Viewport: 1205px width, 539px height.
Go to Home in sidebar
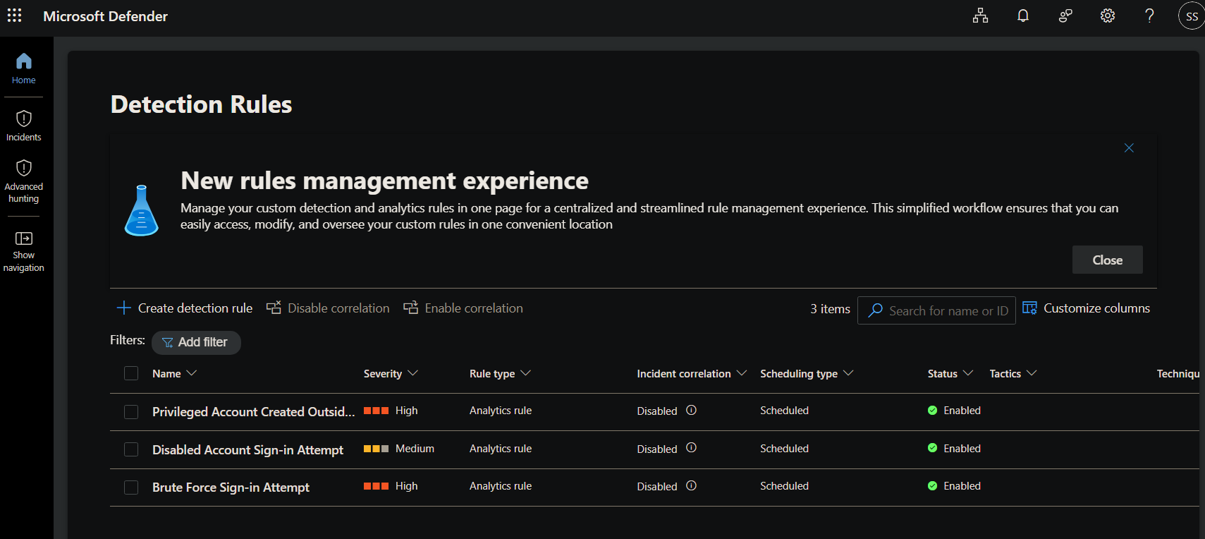23,68
